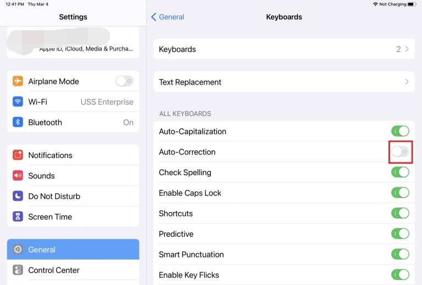Tap the Sounds speaker icon
Viewport: 422px width, 285px height.
(18, 176)
